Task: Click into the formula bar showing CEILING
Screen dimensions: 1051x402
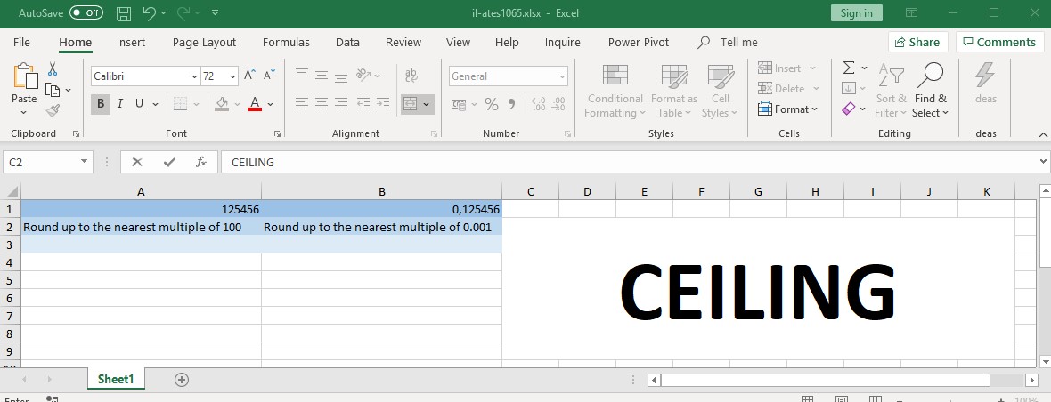Action: click(630, 162)
